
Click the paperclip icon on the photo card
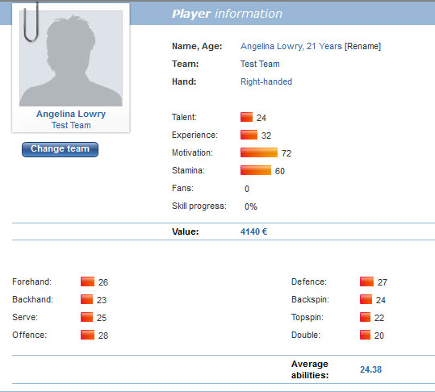coord(31,22)
